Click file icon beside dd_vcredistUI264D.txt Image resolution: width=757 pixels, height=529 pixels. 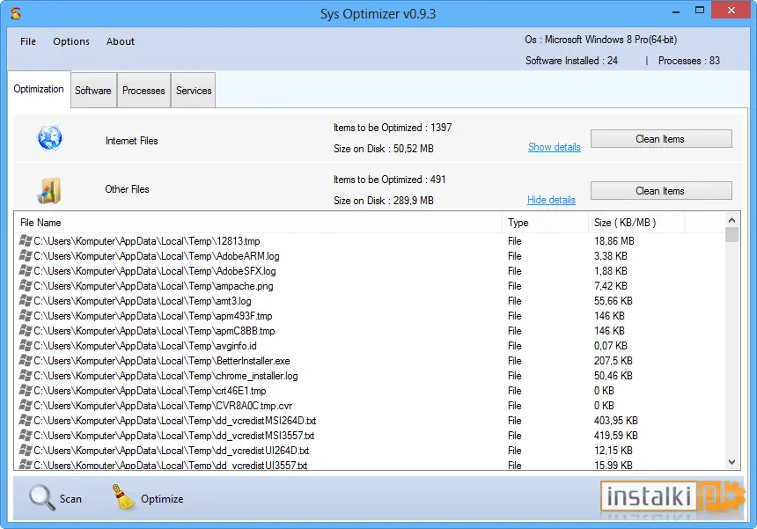(26, 450)
